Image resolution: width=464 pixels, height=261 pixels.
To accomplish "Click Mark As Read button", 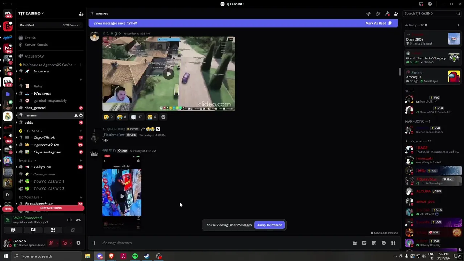I will [379, 23].
